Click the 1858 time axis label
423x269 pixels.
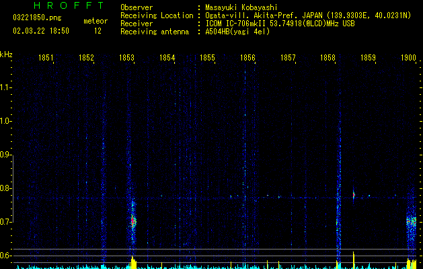click(328, 58)
